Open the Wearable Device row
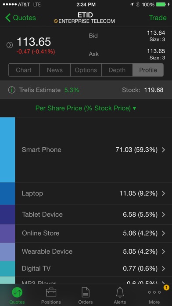Screen dimensions: 172x306 86,251
